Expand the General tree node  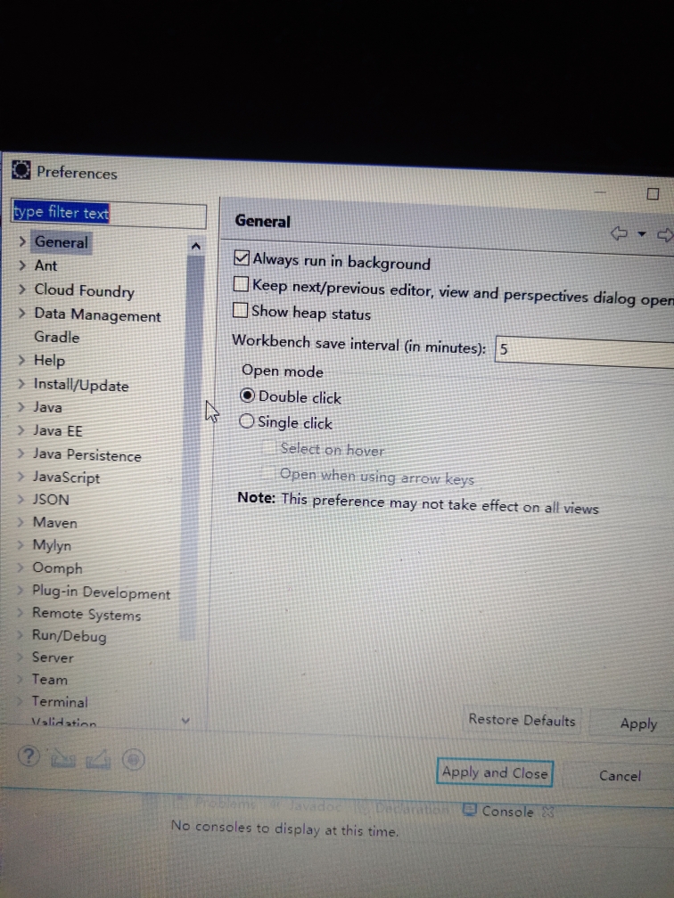(21, 241)
